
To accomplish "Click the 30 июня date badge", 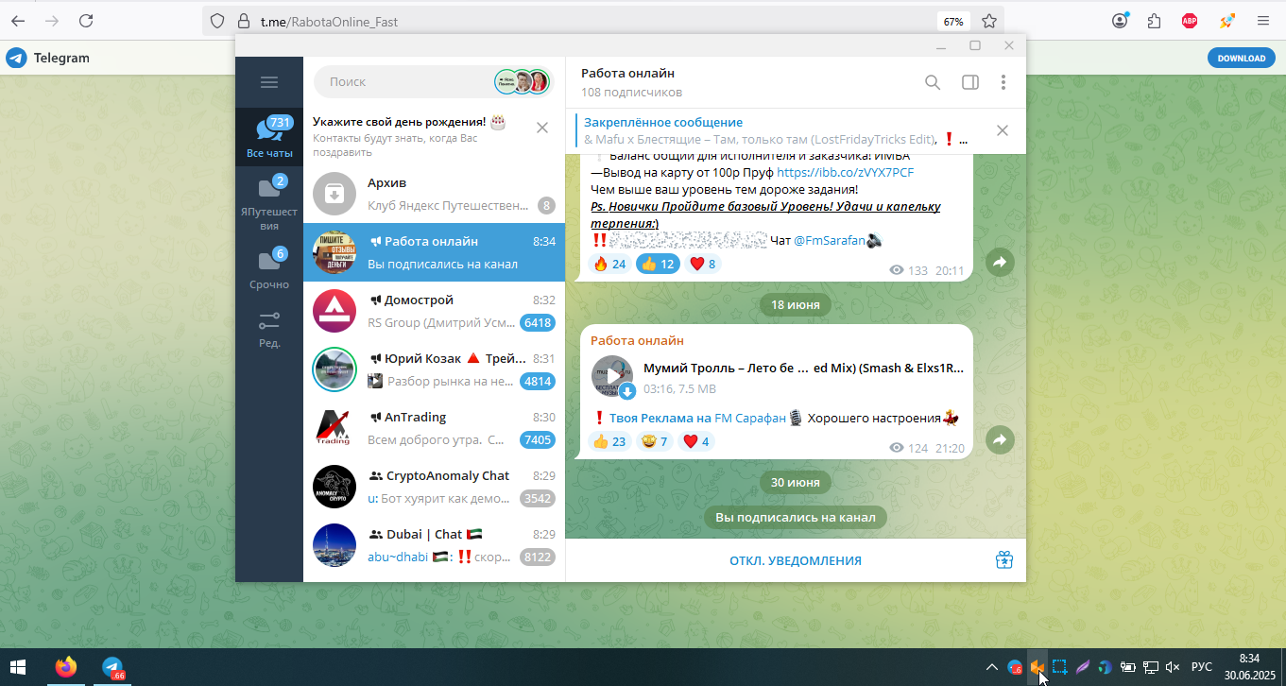I will 796,482.
